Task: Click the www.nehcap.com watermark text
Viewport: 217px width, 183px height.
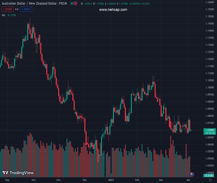Action: tap(113, 10)
